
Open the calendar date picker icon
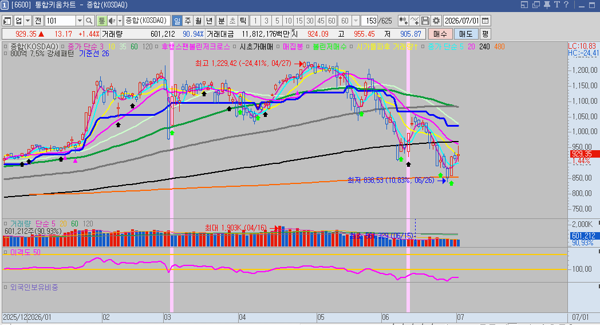[x=485, y=21]
